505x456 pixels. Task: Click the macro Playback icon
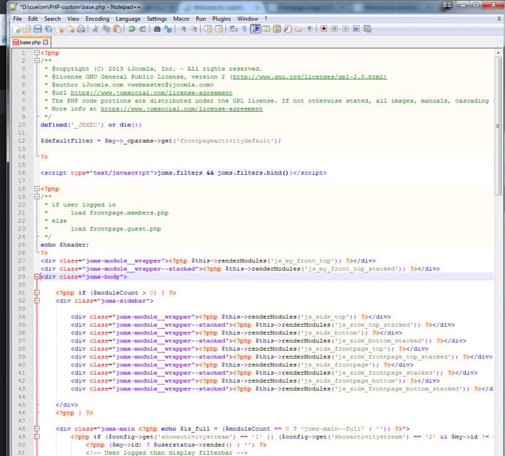click(x=345, y=29)
